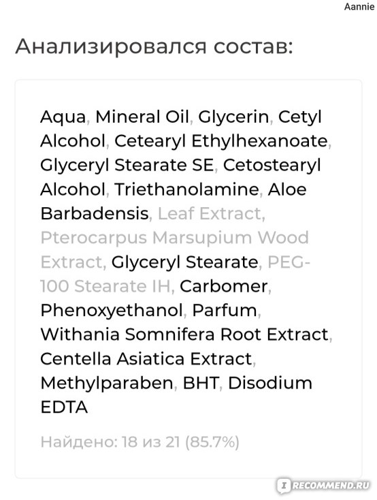
Task: Select the Parfum ingredient
Action: [225, 310]
